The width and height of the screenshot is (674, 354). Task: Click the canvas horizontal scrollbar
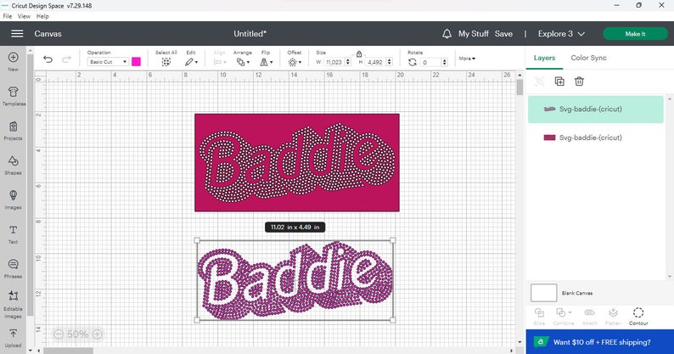pos(68,351)
